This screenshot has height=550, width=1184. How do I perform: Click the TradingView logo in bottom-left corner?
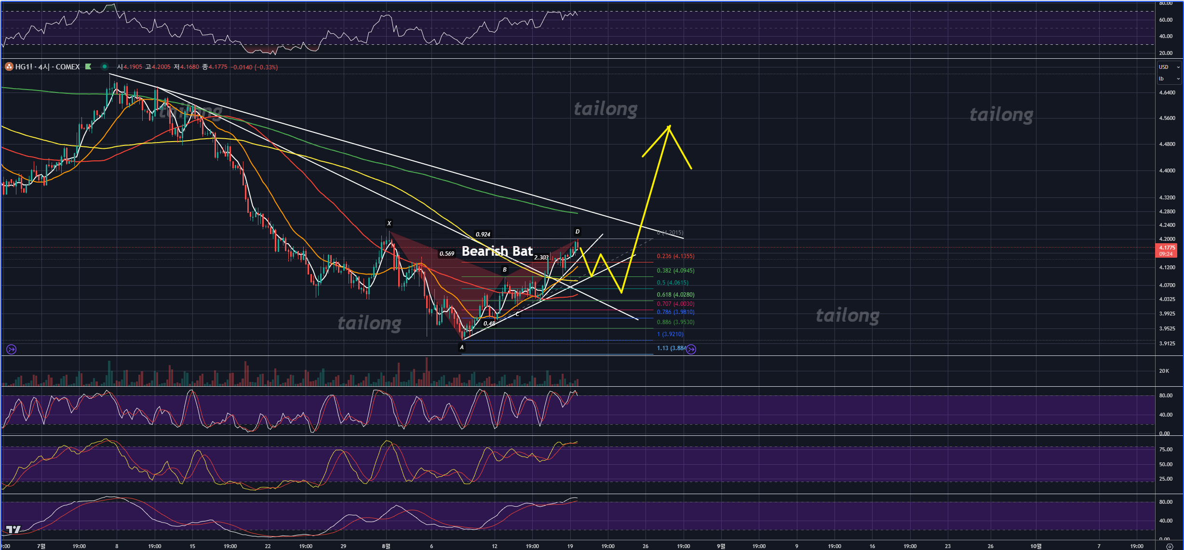(13, 529)
